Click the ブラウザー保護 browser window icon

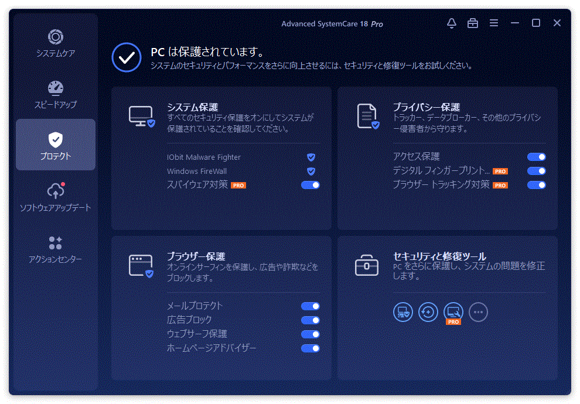[x=141, y=266]
